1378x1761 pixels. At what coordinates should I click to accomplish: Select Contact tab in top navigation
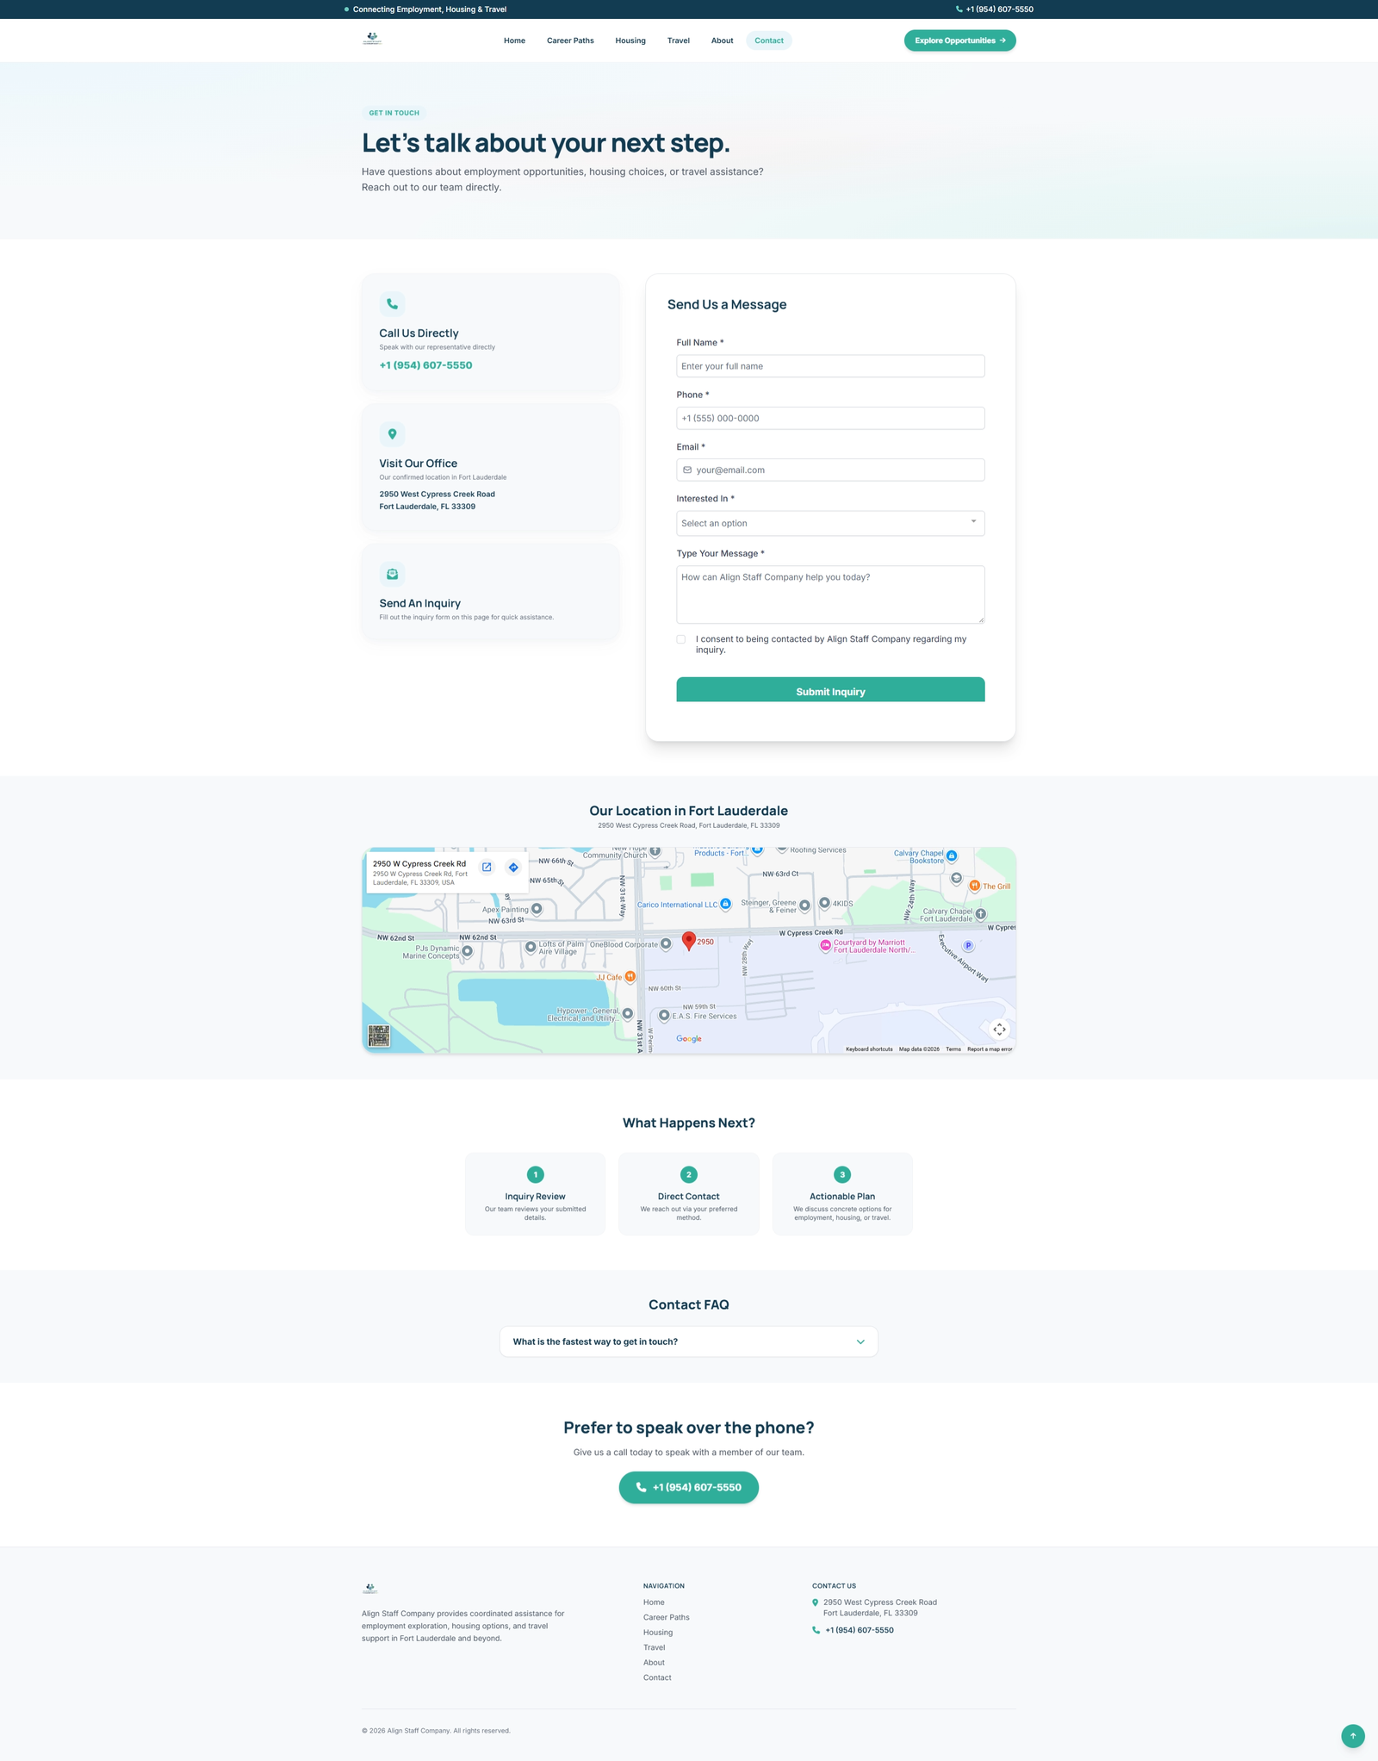click(769, 40)
